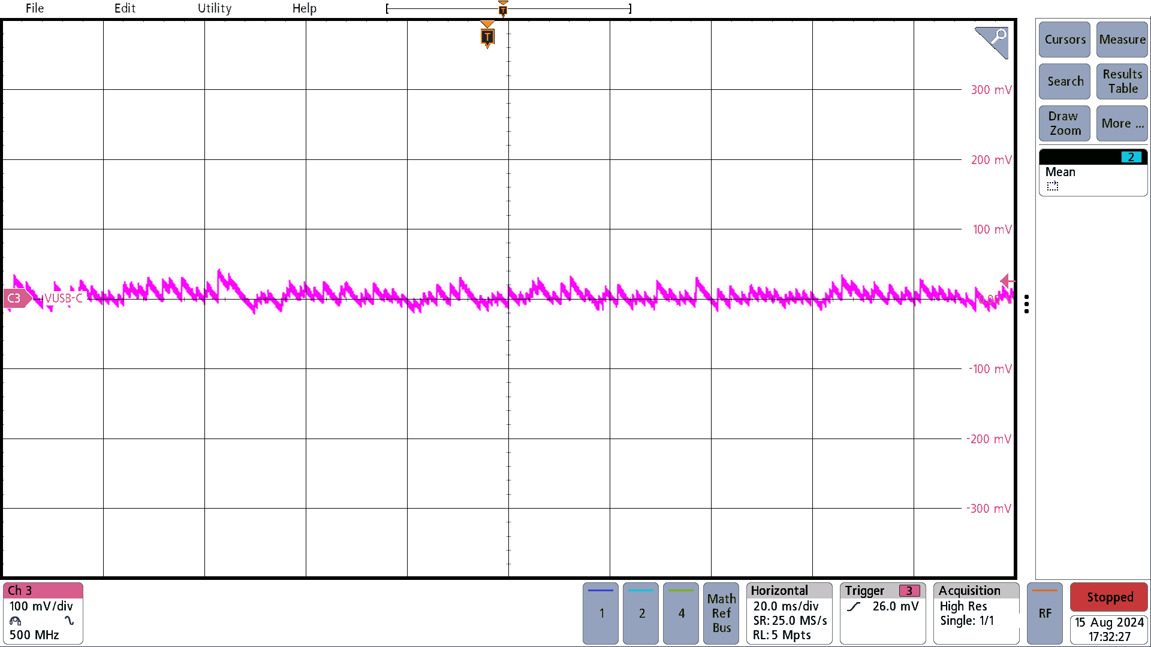1151x647 pixels.
Task: Click the RL: 5 Mpts record length text
Action: coord(782,635)
